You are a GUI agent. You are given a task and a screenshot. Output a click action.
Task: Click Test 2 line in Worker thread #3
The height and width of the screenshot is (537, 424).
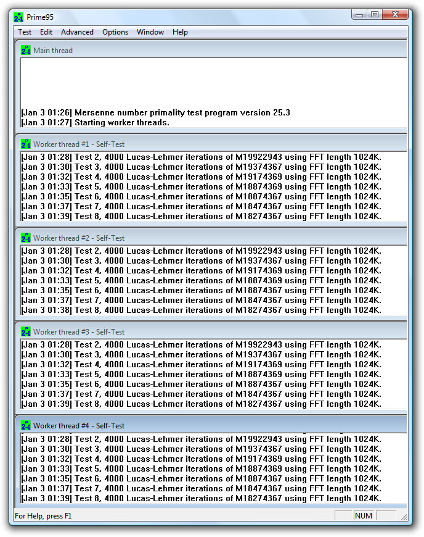pos(201,345)
